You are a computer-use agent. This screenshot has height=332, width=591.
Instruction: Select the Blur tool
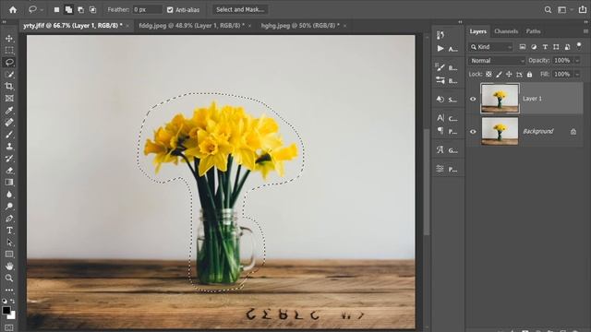point(9,195)
